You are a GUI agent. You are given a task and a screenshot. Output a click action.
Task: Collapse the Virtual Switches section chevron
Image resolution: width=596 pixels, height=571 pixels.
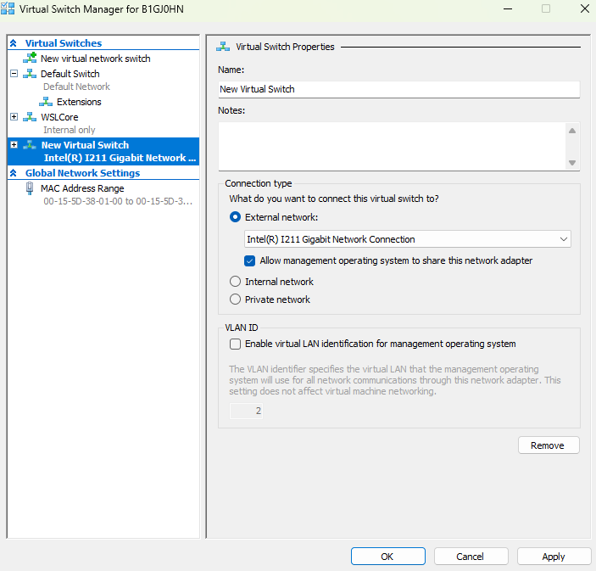point(13,43)
